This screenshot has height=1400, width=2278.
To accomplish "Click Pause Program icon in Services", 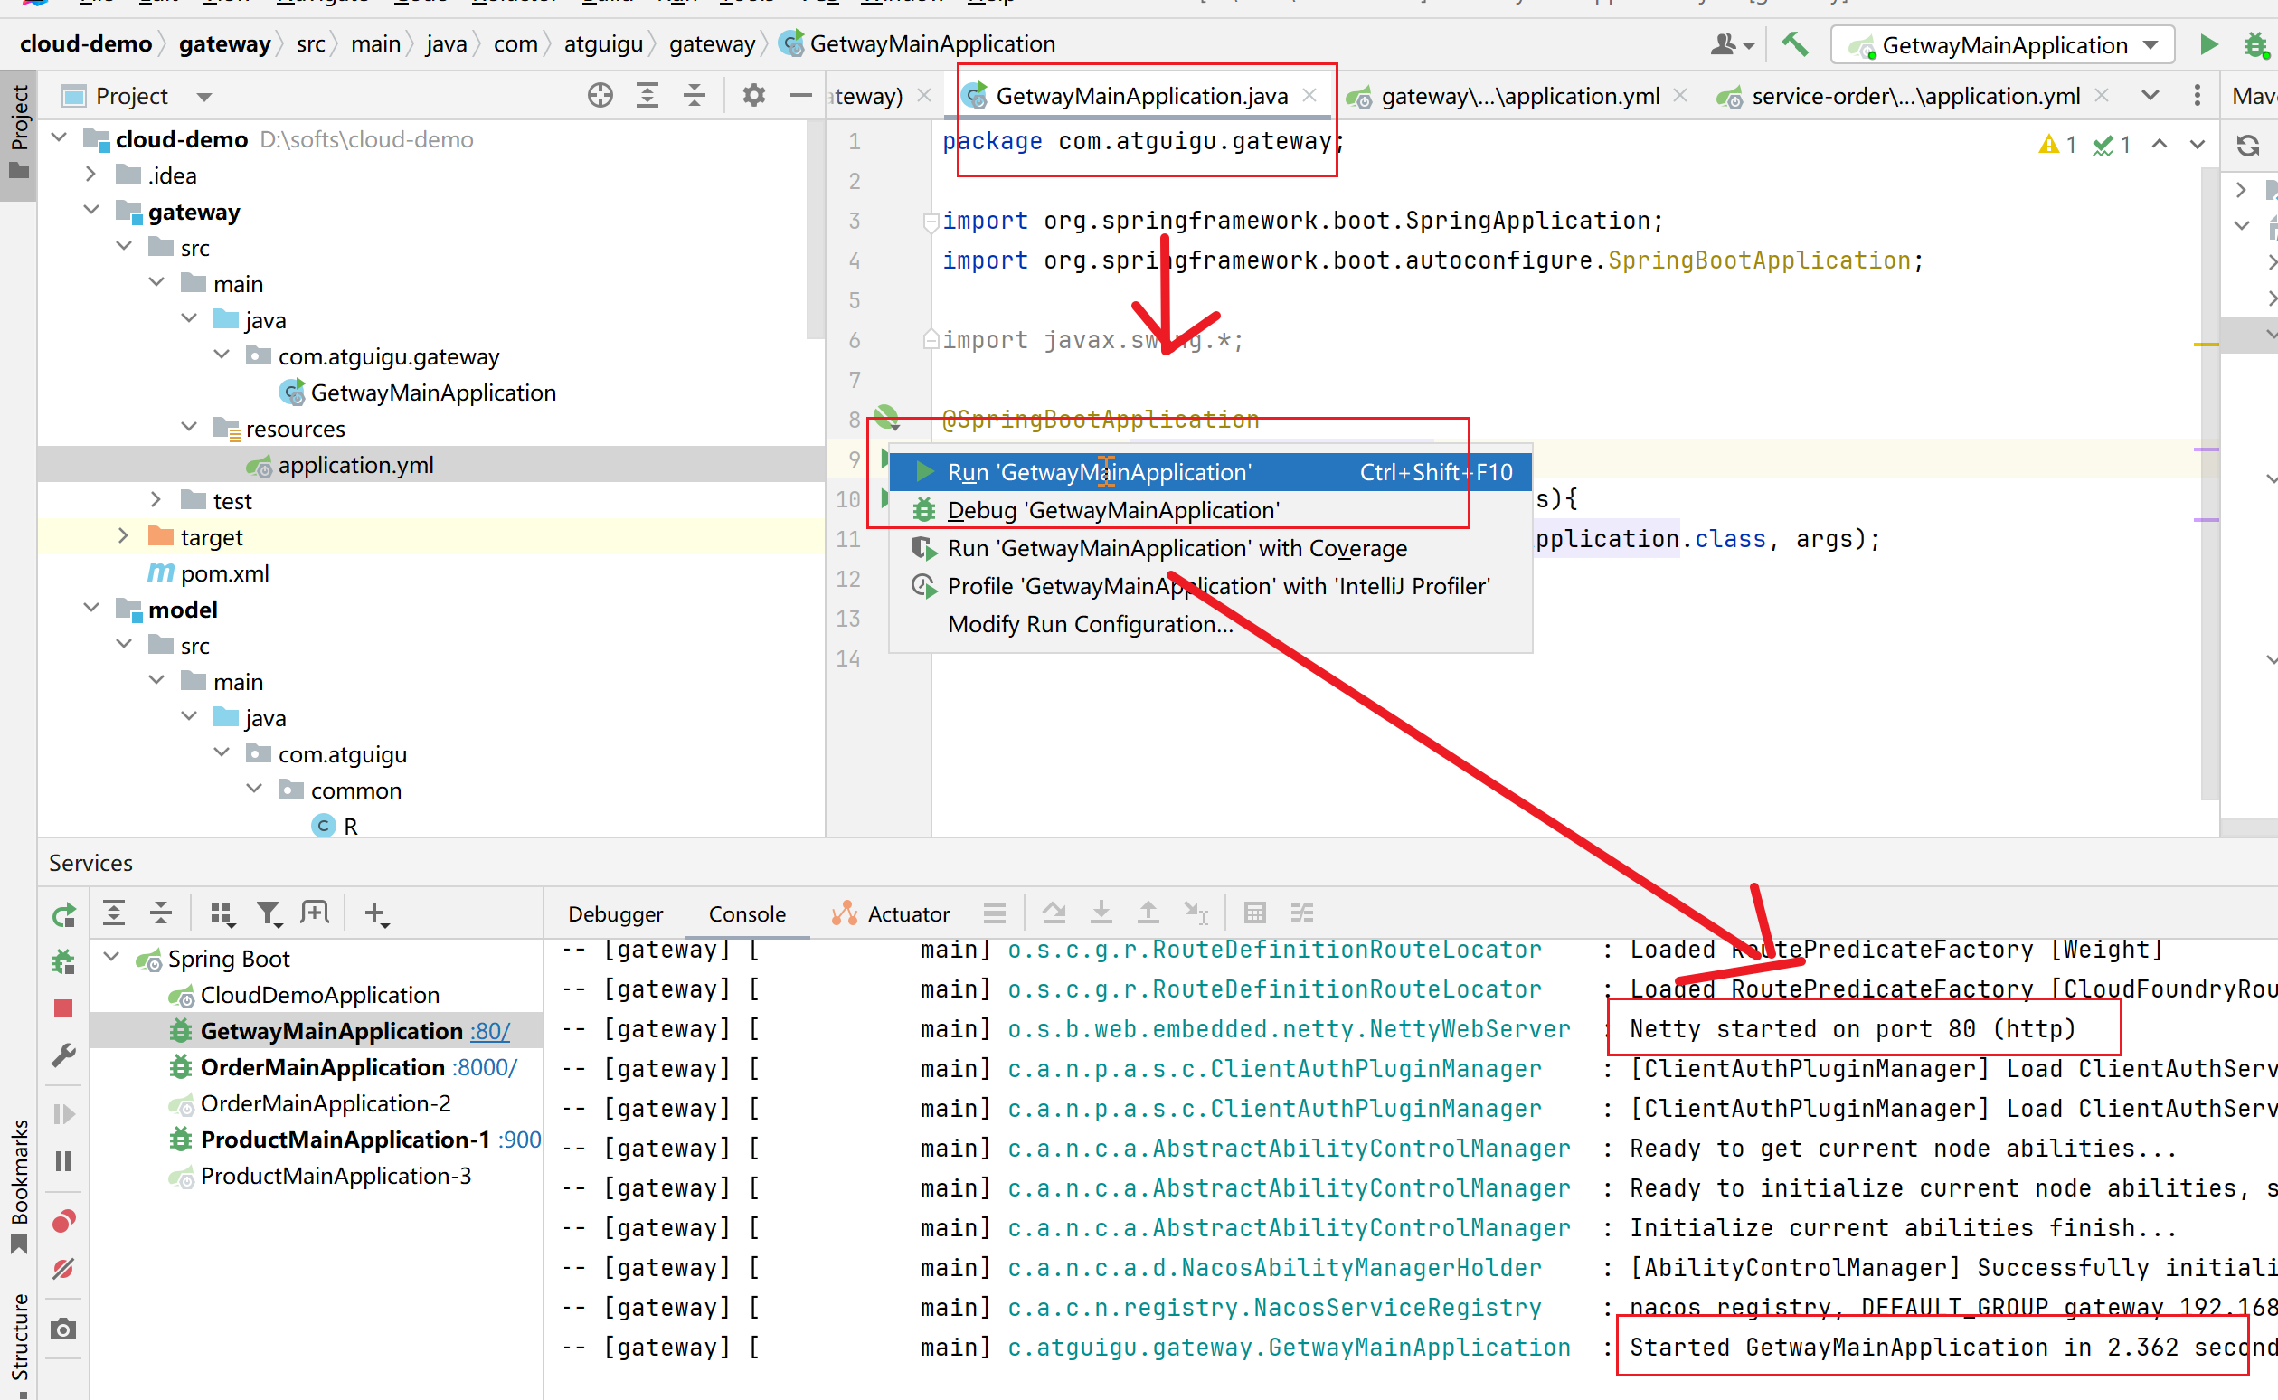I will tap(63, 1160).
